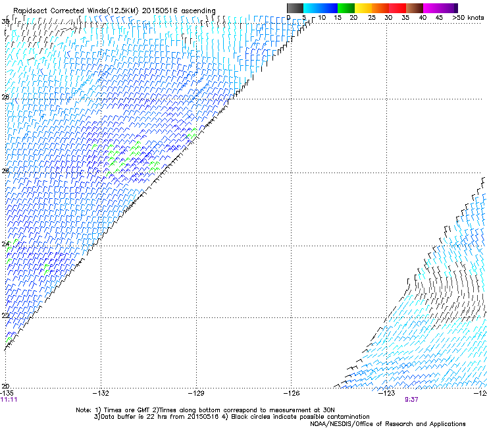Click the longitude "-135" axis label

7,393
